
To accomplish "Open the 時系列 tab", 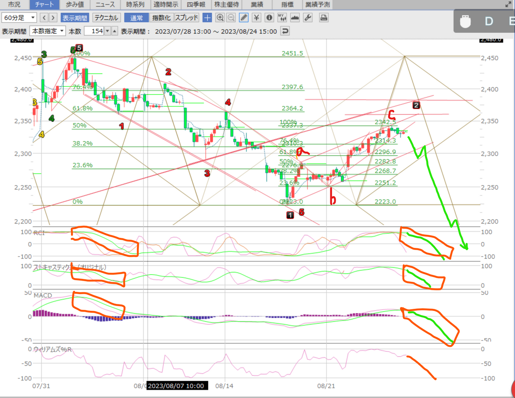I will pyautogui.click(x=135, y=4).
